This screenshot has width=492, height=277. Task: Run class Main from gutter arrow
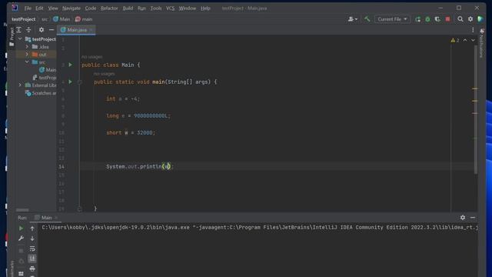[70, 65]
